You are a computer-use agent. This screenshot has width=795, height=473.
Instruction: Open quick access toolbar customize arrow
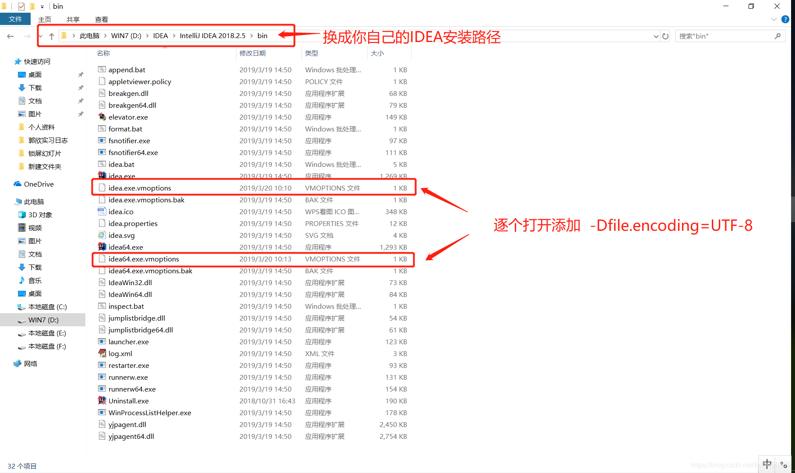click(42, 7)
